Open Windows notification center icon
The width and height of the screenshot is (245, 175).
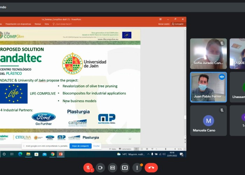click(x=181, y=154)
